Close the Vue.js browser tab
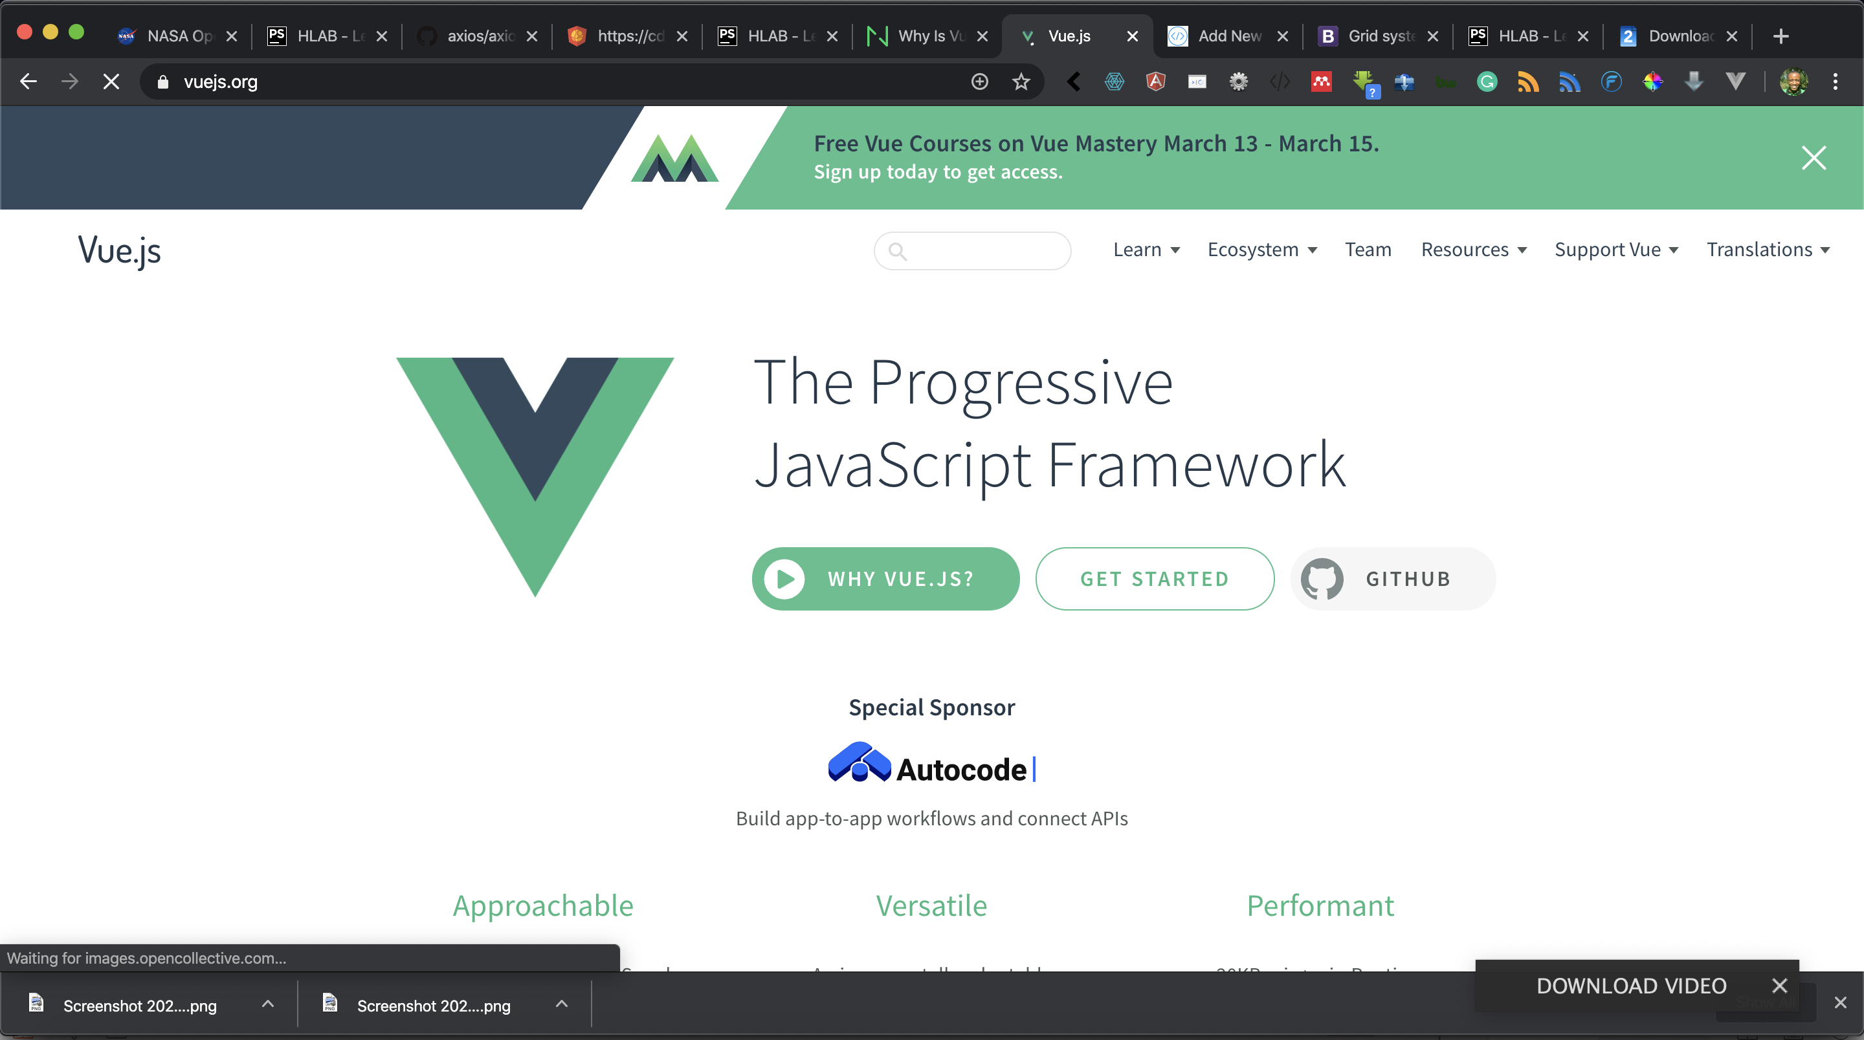 pos(1133,36)
